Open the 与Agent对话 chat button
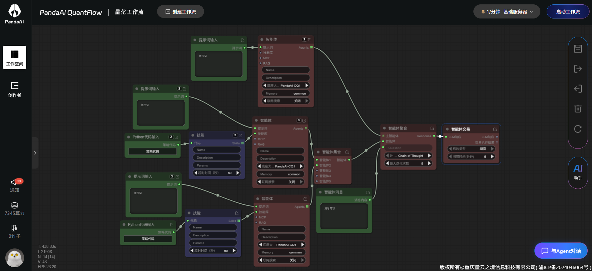The height and width of the screenshot is (271, 592). [561, 251]
